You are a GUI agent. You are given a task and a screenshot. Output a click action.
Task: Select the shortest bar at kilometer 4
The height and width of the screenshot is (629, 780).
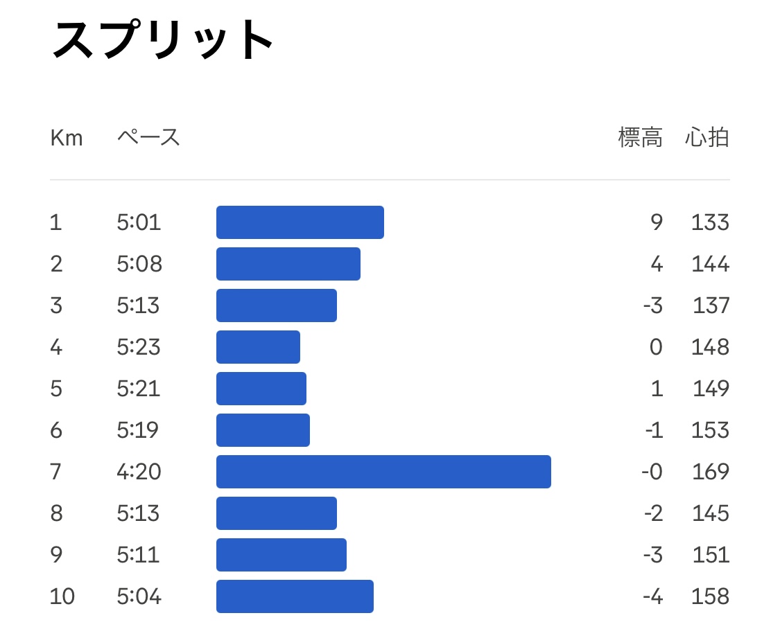coord(258,347)
